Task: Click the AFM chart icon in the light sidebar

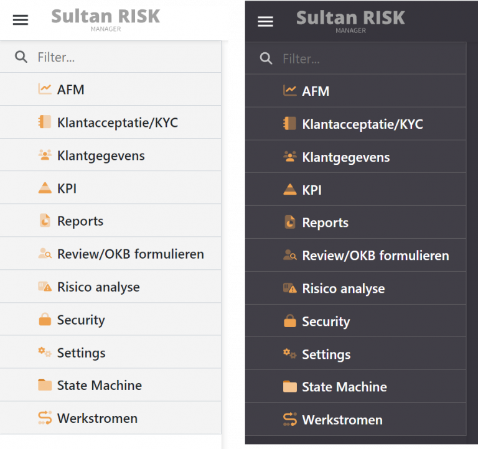Action: (45, 89)
